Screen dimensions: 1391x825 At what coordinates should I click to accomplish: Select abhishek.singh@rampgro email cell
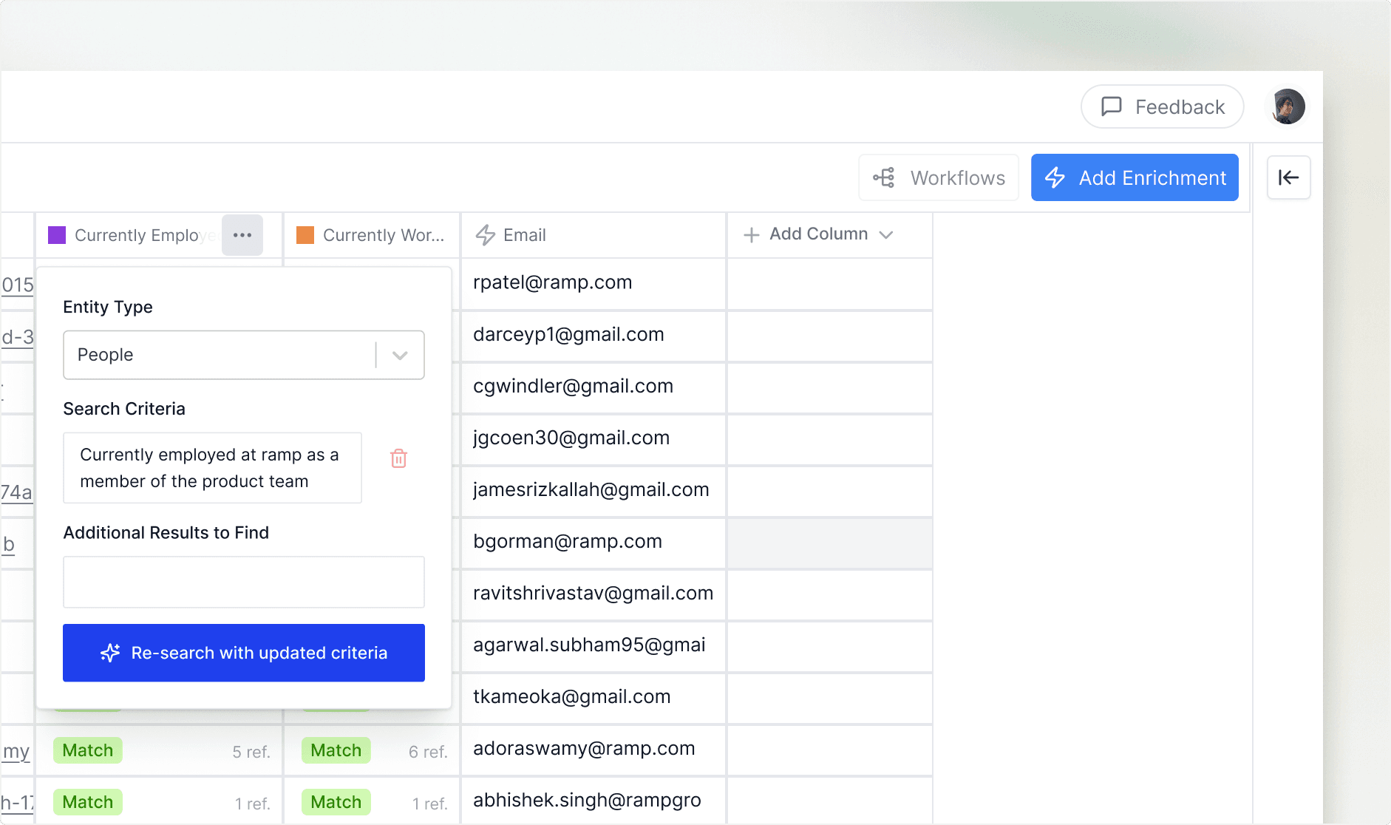click(594, 801)
